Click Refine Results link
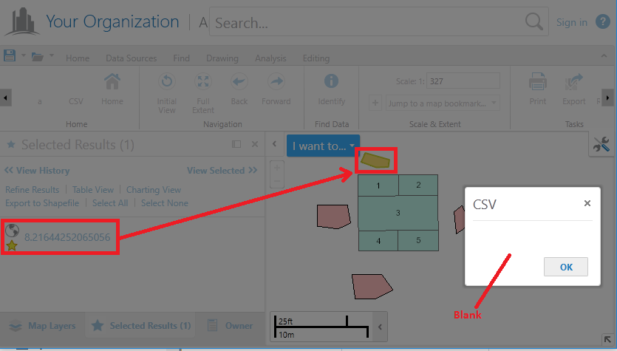Screen dimensions: 617x351 coord(32,190)
